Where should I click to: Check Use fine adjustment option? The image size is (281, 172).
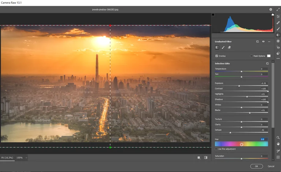(x=216, y=149)
